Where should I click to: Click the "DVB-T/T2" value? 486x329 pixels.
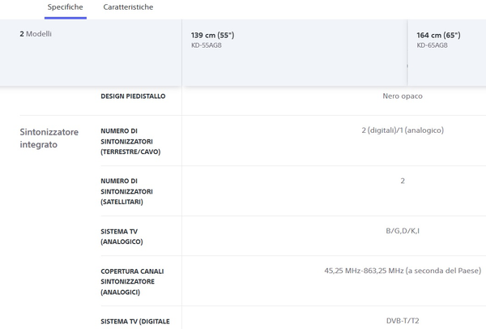[403, 321]
